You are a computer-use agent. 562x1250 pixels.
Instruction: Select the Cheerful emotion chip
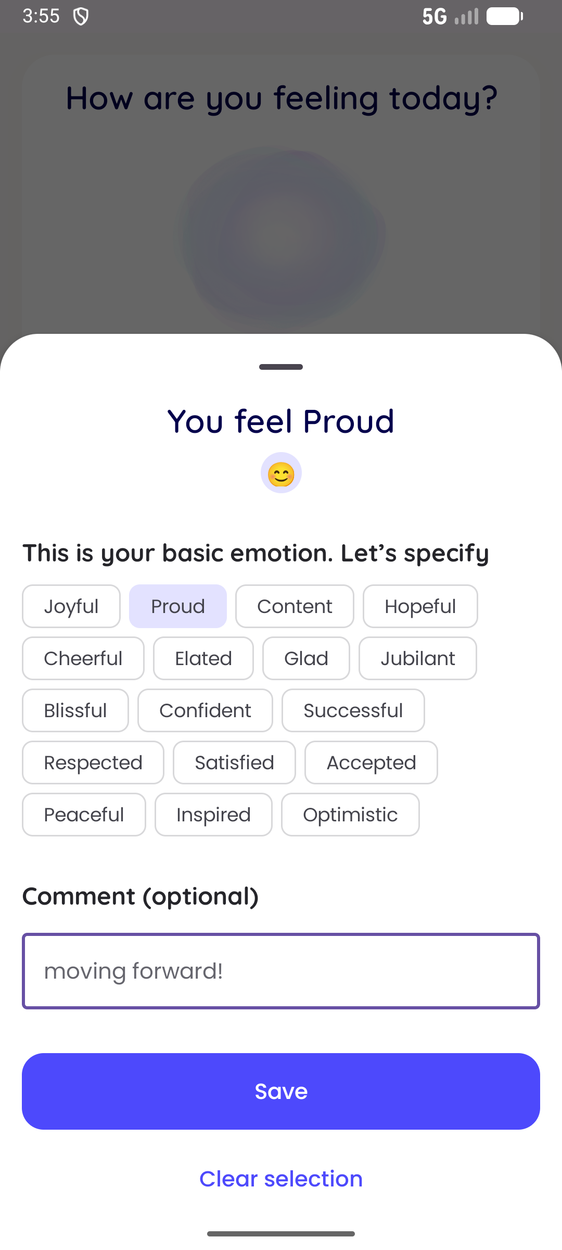83,658
